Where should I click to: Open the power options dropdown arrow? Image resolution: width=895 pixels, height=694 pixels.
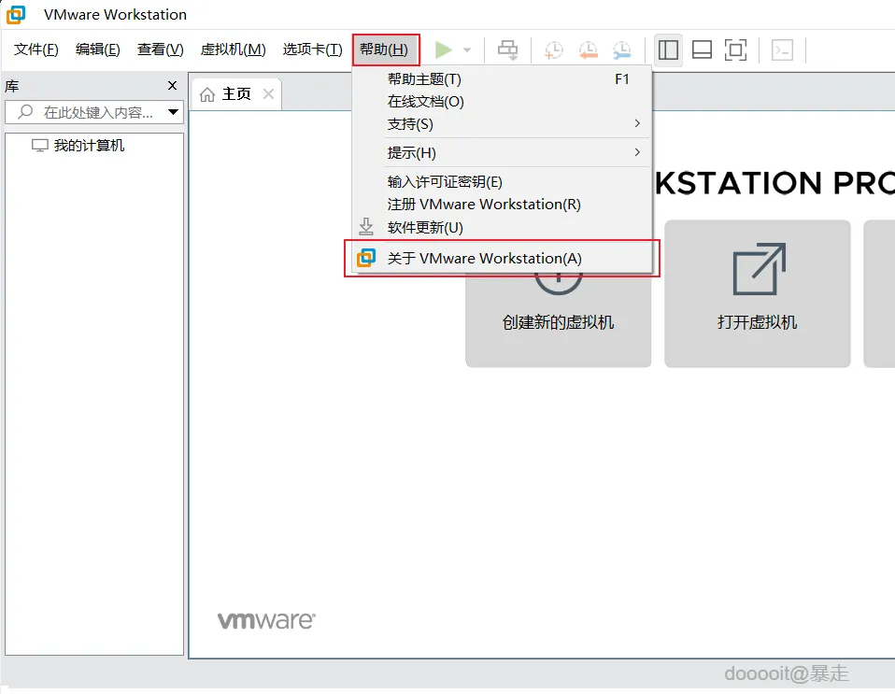[467, 50]
